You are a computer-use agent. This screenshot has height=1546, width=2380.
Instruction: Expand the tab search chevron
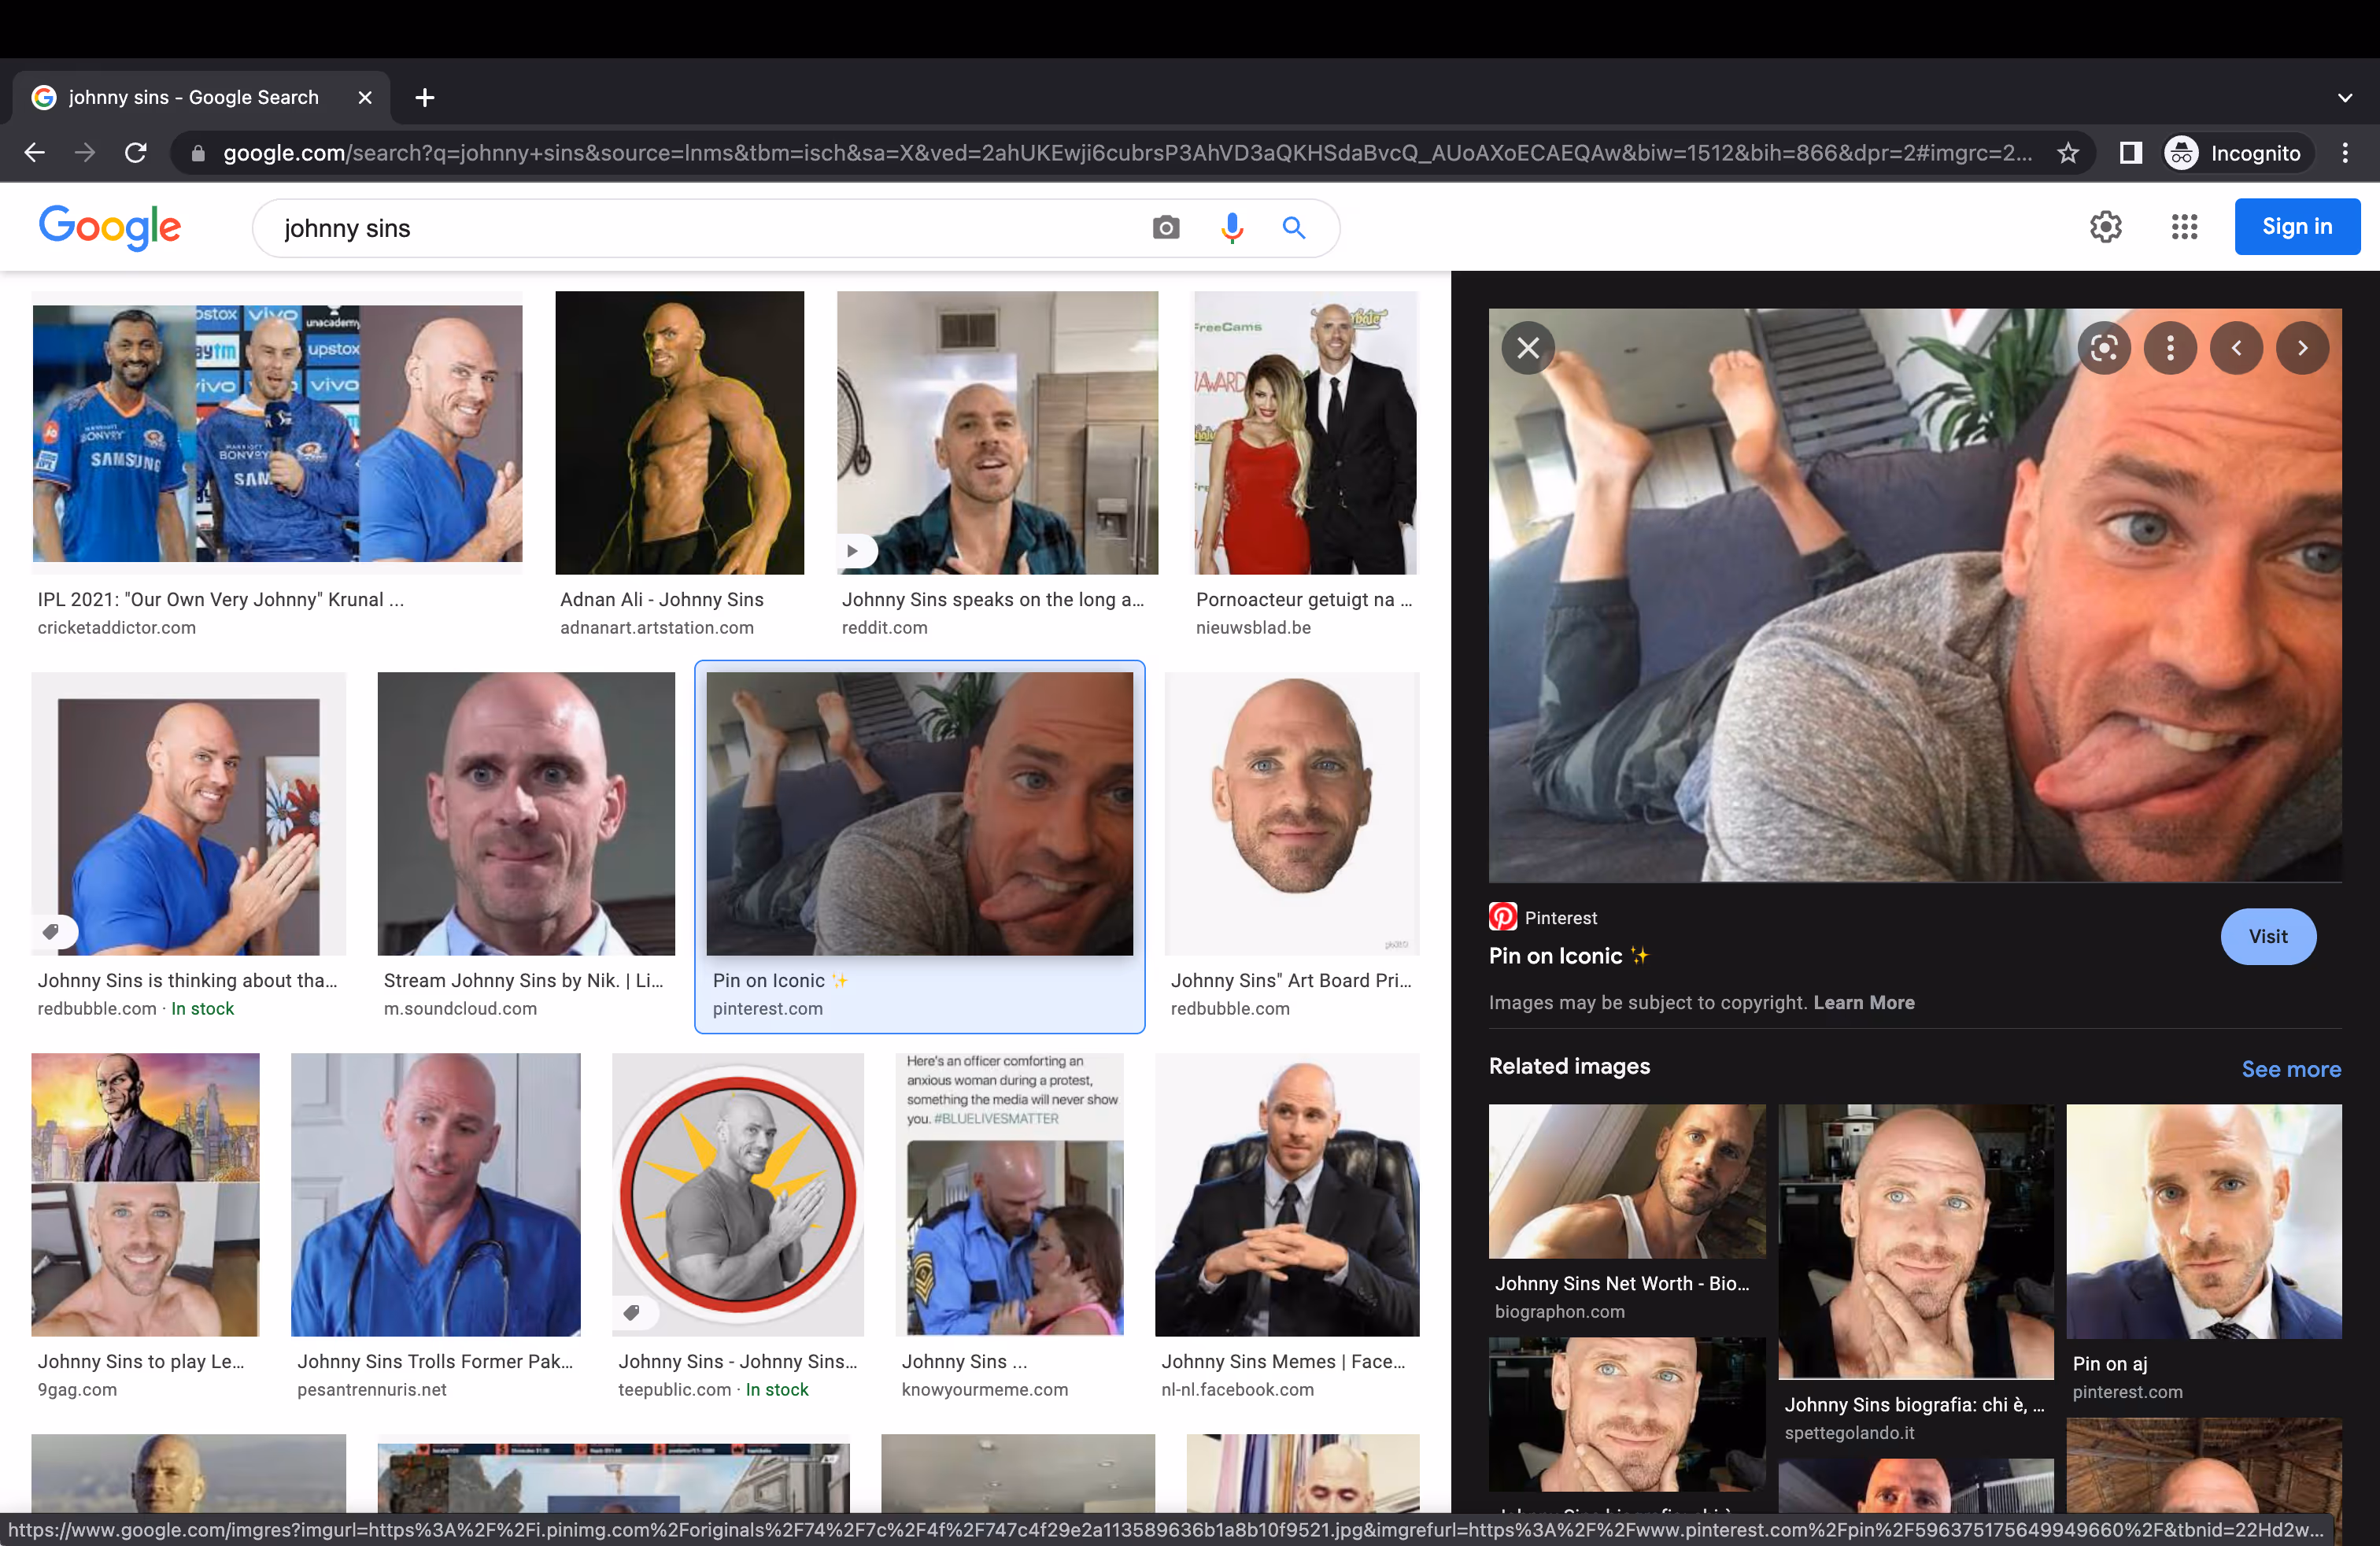point(2345,98)
